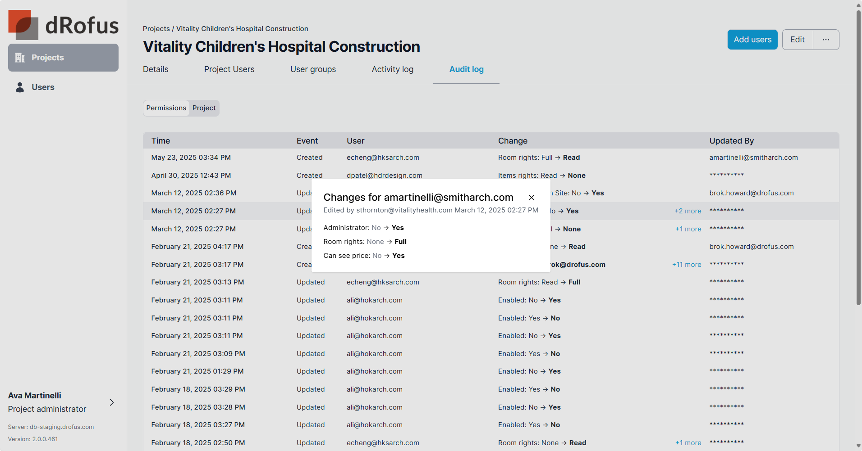Viewport: 862px width, 451px height.
Task: Open the Activity log tab
Action: coord(392,69)
